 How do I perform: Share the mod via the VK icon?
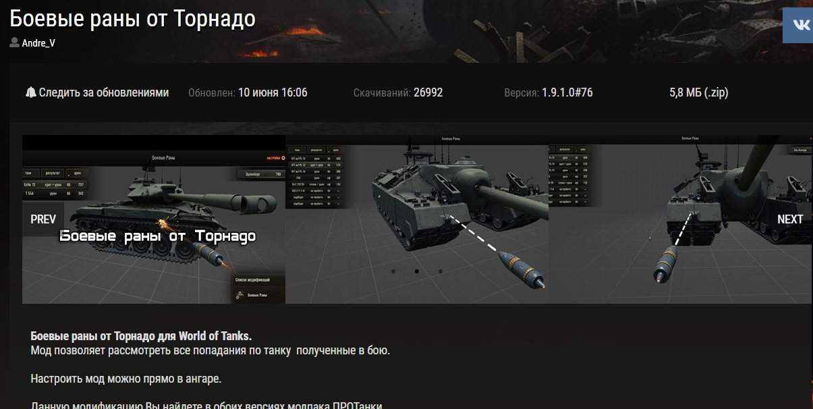point(797,25)
